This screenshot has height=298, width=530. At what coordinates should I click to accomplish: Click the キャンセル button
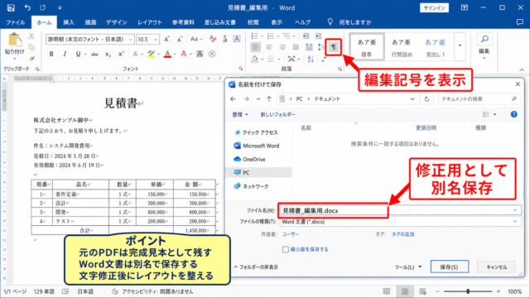496,267
